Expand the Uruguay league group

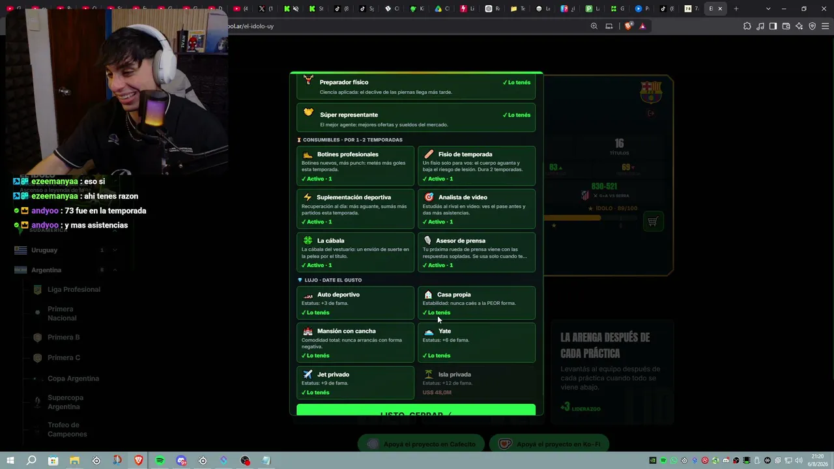(115, 250)
